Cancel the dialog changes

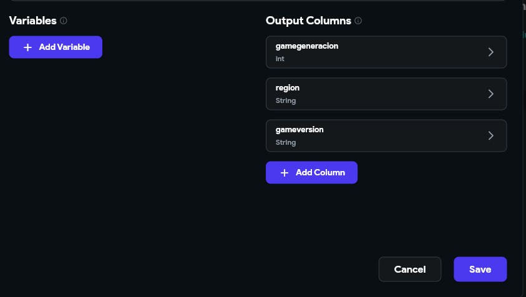coord(409,270)
